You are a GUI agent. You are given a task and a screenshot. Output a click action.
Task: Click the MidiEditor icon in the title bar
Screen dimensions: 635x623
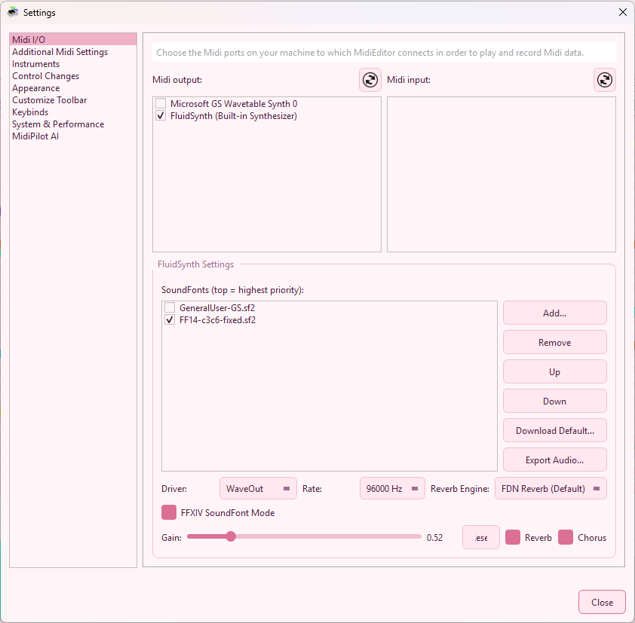(11, 12)
